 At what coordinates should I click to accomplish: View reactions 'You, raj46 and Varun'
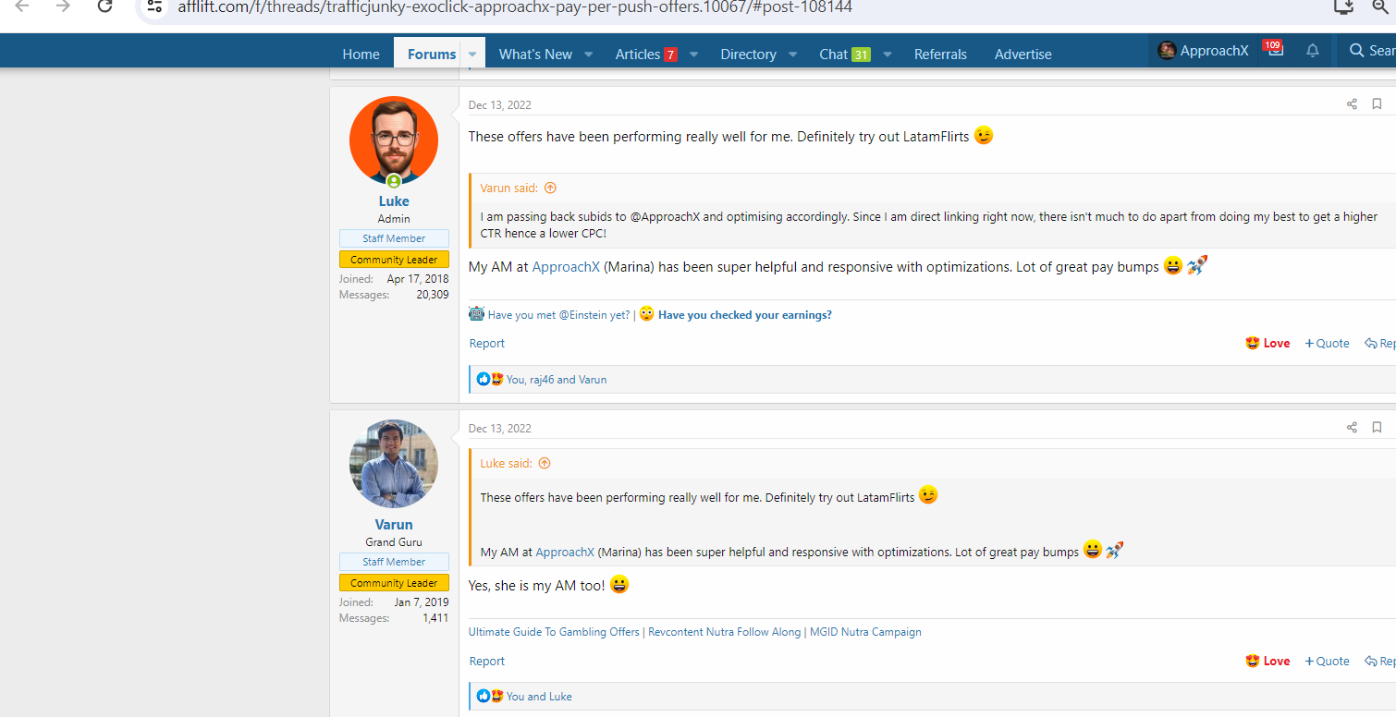point(557,380)
